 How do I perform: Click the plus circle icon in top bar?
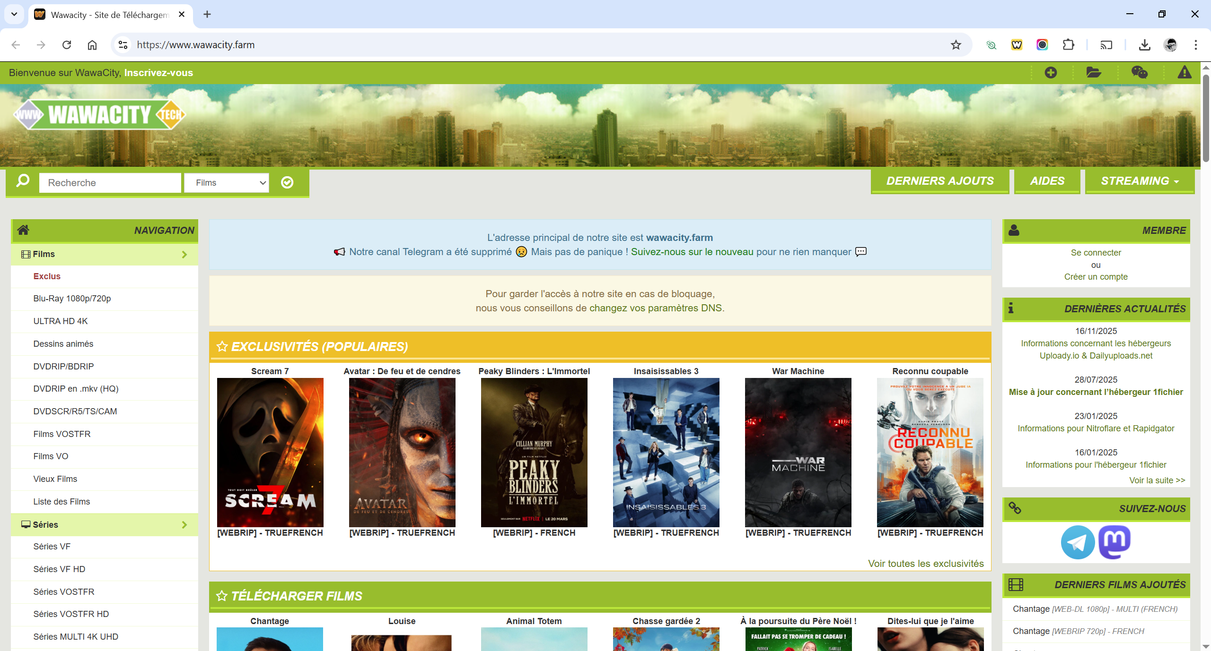tap(1051, 72)
